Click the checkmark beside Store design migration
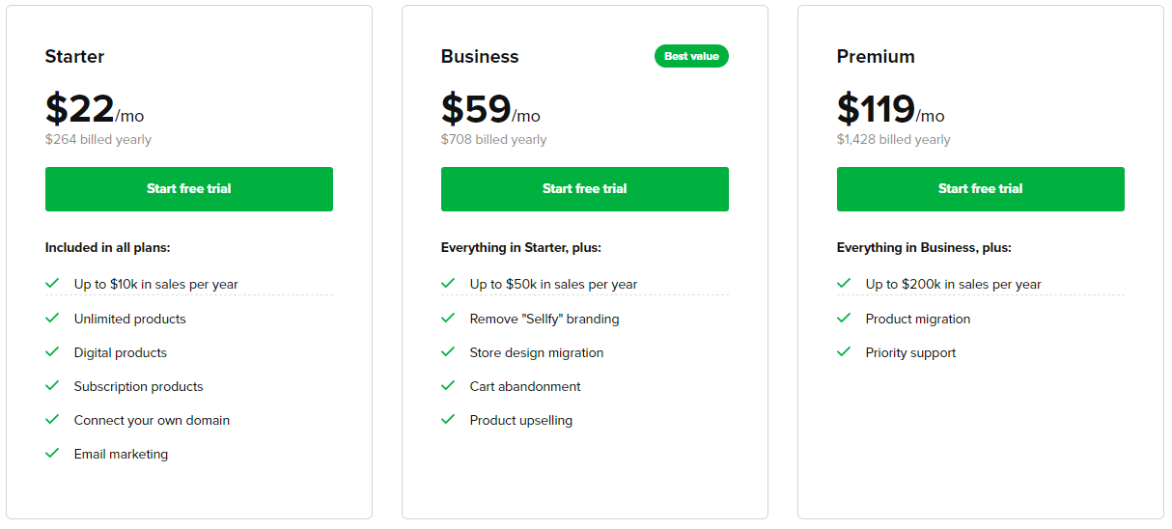 [x=448, y=351]
